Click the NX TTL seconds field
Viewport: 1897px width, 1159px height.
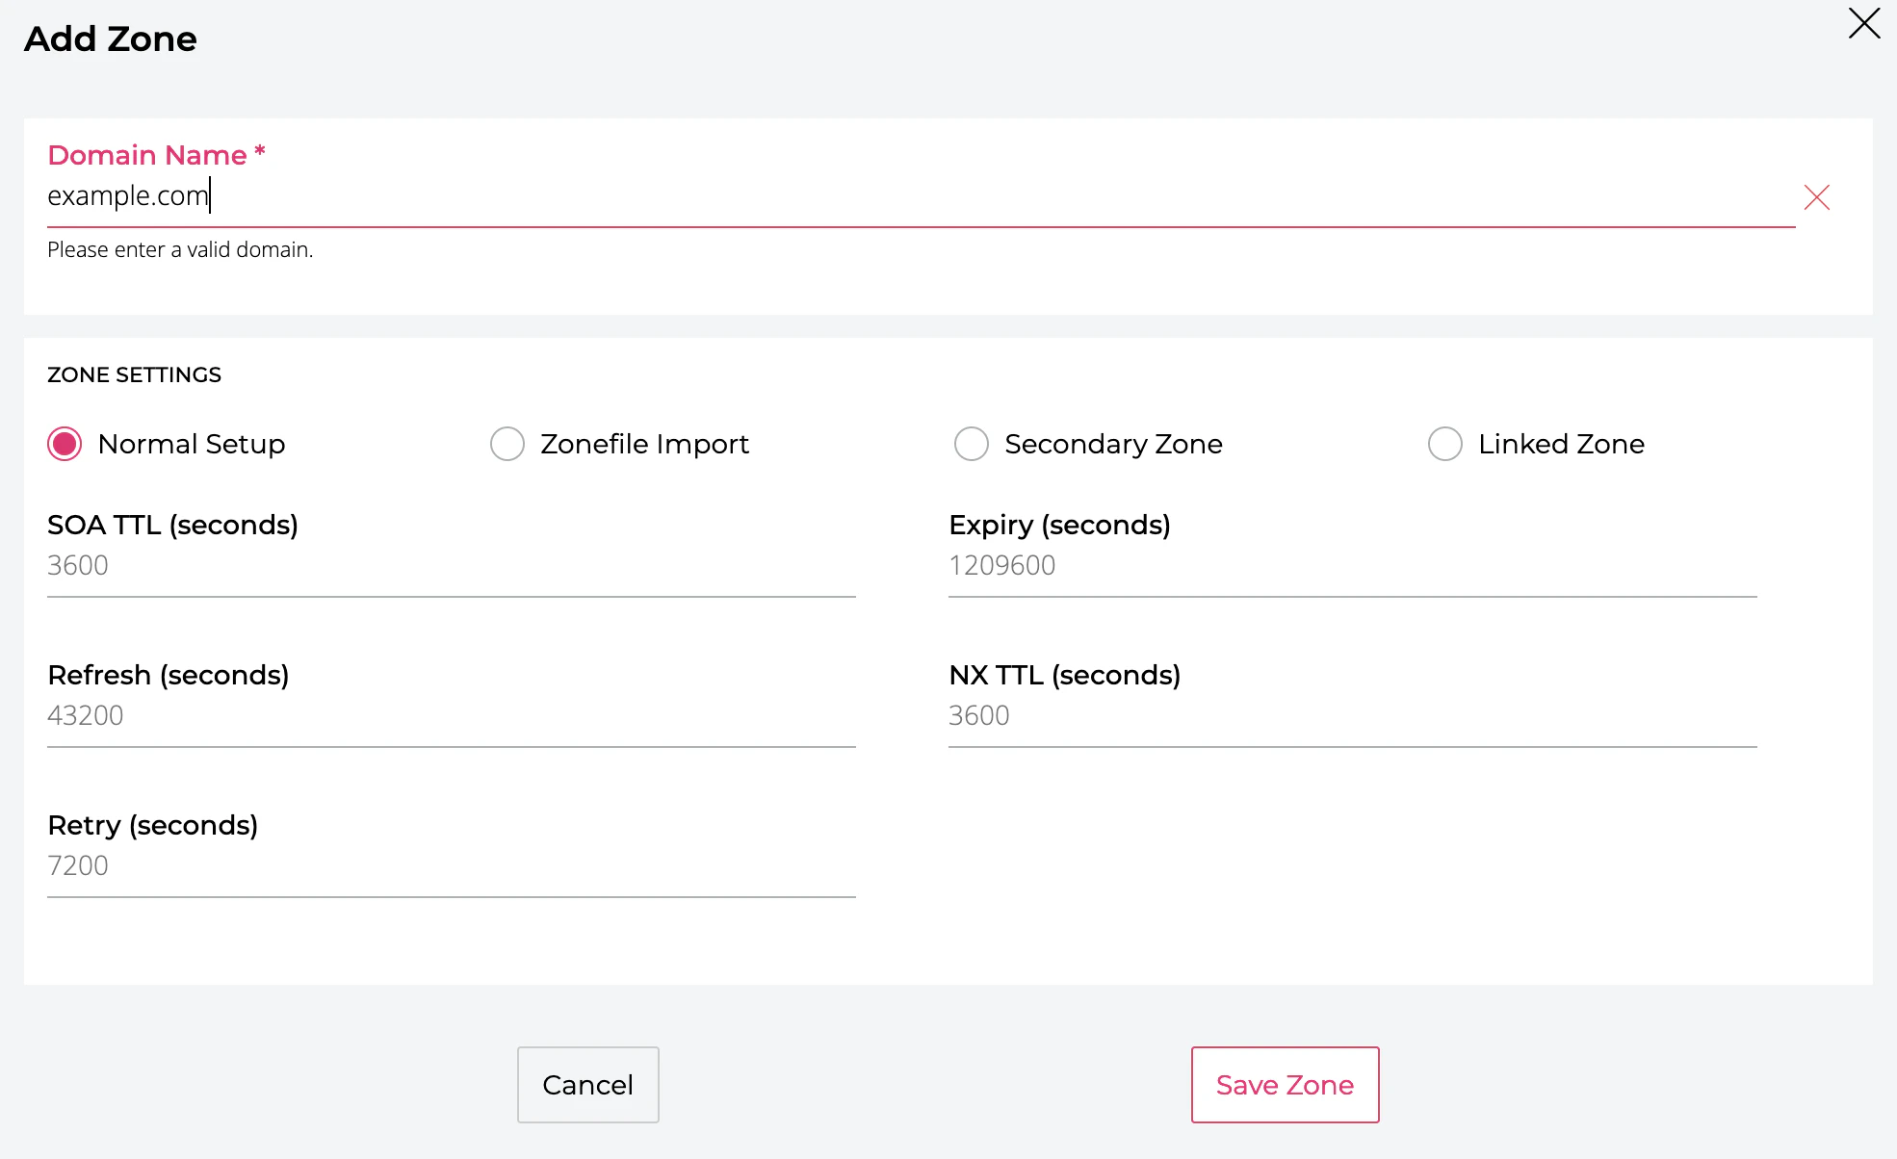pyautogui.click(x=1352, y=716)
